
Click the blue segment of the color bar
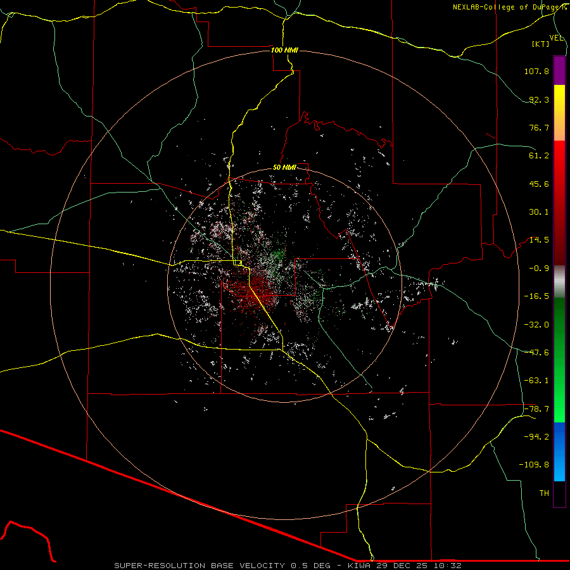point(559,452)
